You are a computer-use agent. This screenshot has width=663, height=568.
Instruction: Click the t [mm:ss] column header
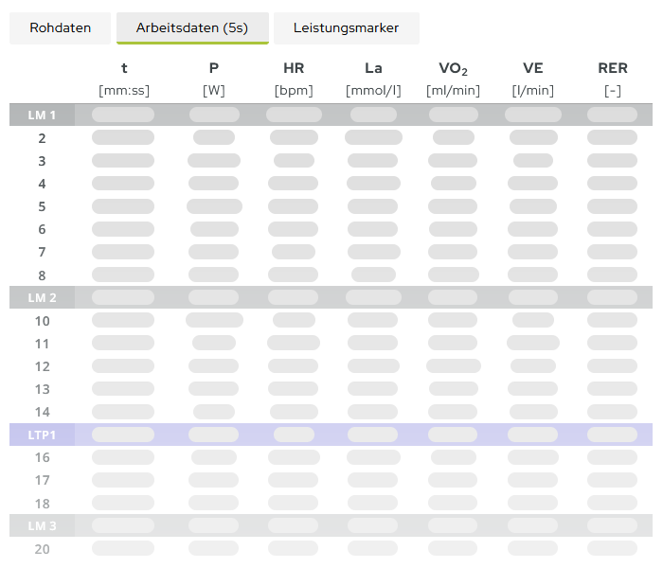tap(124, 79)
